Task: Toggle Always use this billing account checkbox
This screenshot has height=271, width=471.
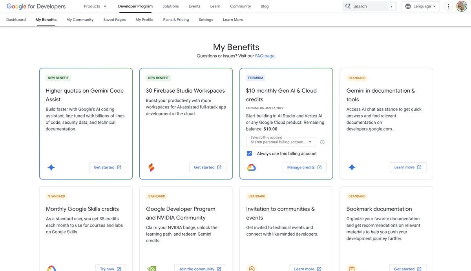Action: coord(249,154)
